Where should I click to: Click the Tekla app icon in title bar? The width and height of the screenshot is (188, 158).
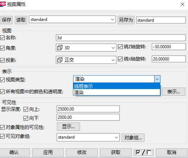tap(3, 4)
